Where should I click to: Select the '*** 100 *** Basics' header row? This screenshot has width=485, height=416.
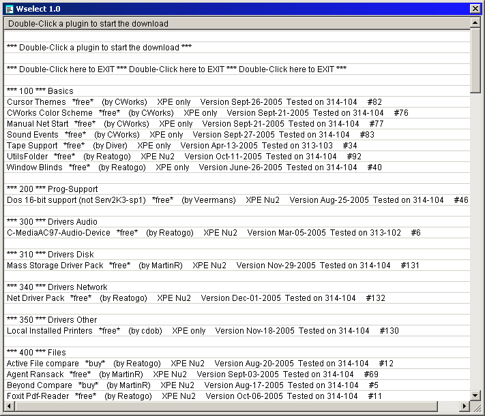click(237, 91)
